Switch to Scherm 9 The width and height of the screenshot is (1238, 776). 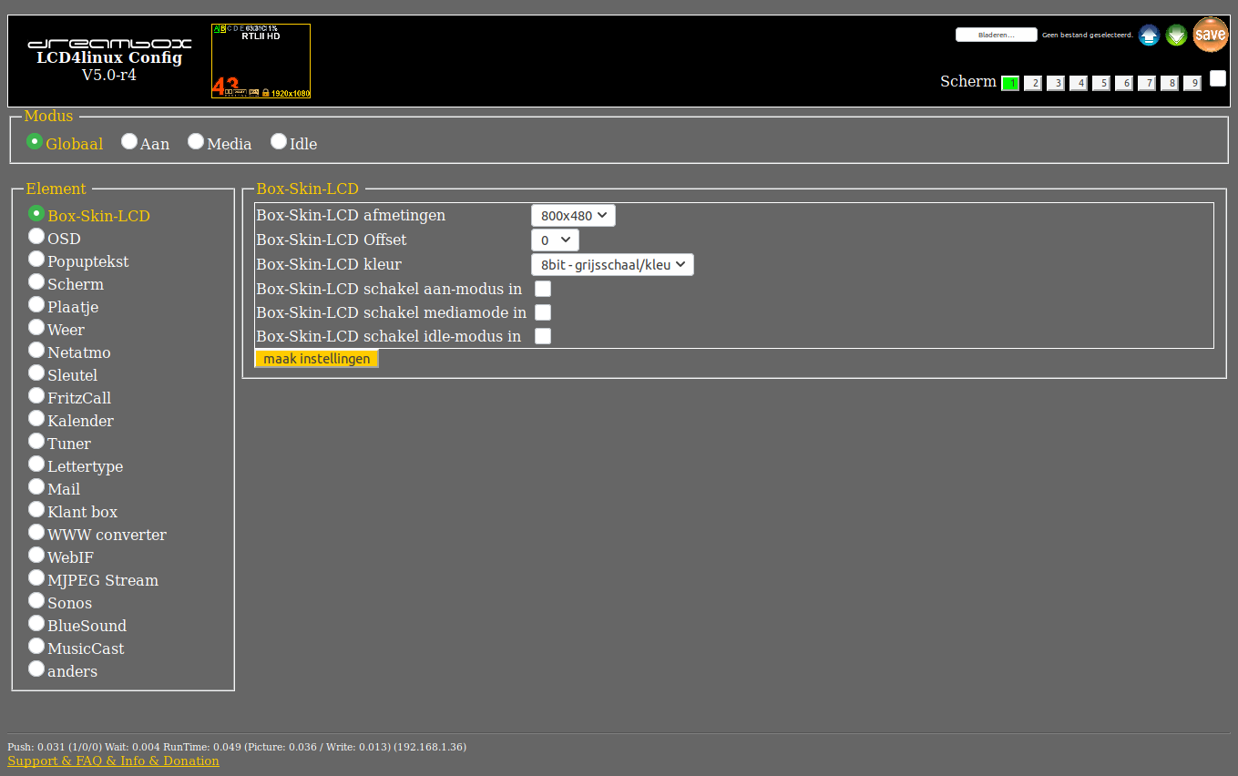coord(1192,84)
